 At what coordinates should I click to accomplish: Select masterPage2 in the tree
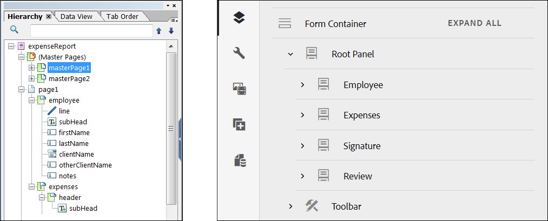pos(69,78)
